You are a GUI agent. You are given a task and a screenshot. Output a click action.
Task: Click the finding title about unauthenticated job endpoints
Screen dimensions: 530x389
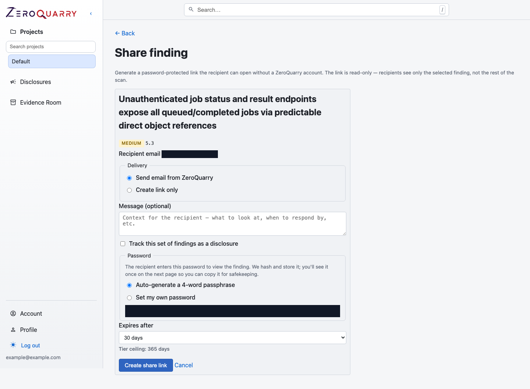click(220, 112)
